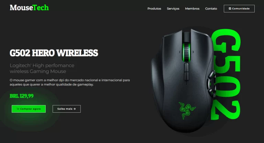Click the Comprar agora button
This screenshot has width=264, height=143.
[x=29, y=109]
